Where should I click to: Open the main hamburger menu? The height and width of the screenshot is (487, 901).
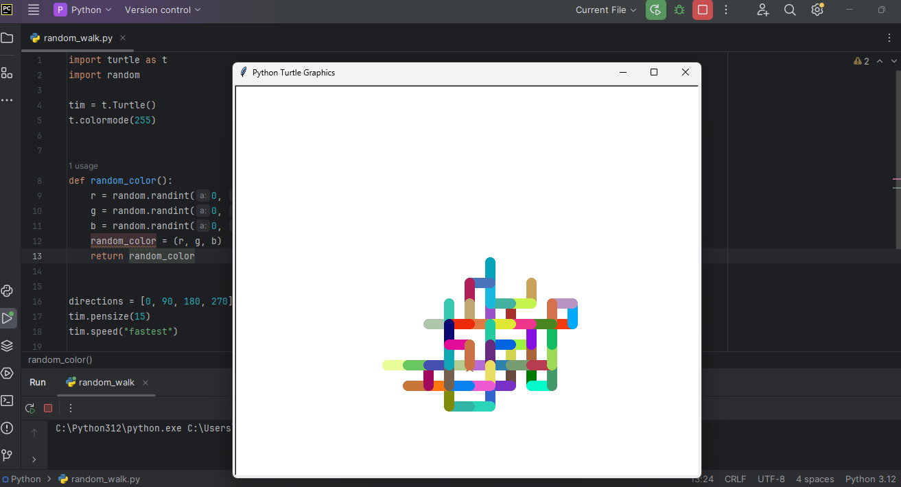pos(34,10)
